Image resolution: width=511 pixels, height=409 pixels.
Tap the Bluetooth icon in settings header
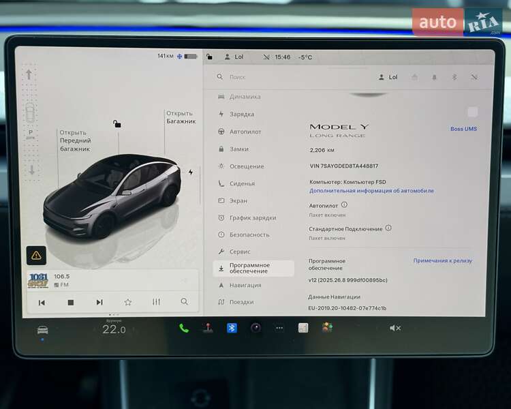click(454, 77)
